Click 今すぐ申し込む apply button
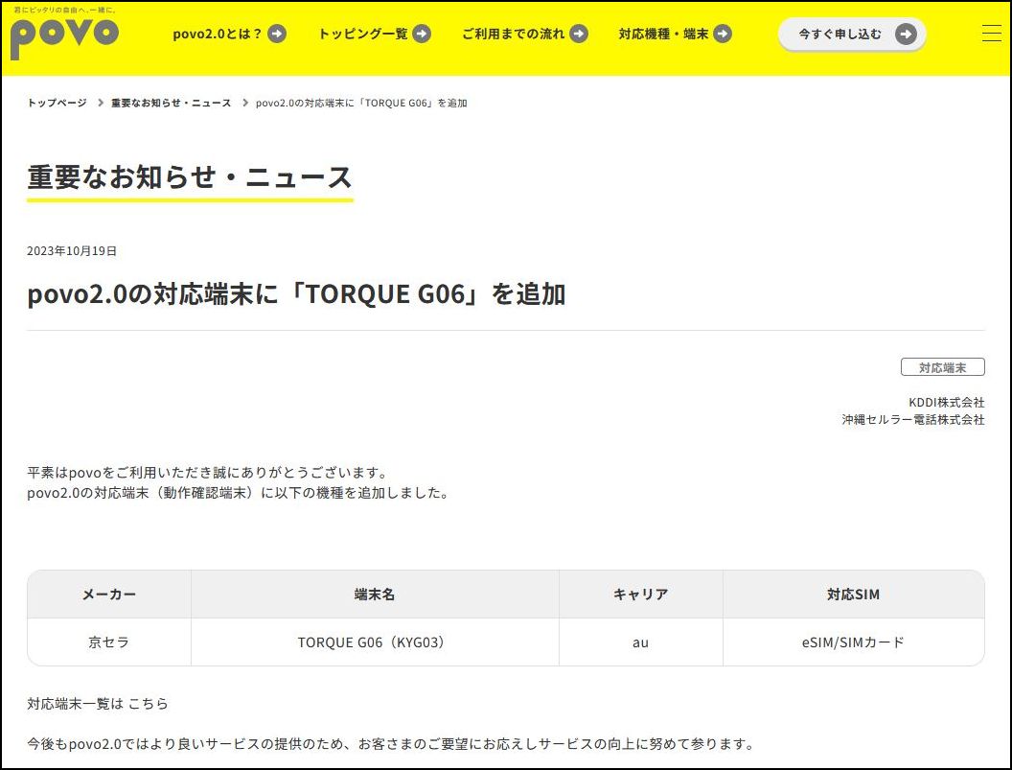Screen dimensions: 1012x770 click(852, 35)
